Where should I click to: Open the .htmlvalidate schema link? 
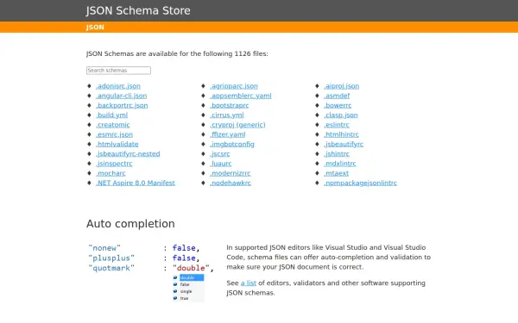(117, 144)
